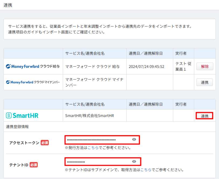Click the 解除 button for Money Forward クラウド給与
Image resolution: width=219 pixels, height=179 pixels.
[x=205, y=66]
